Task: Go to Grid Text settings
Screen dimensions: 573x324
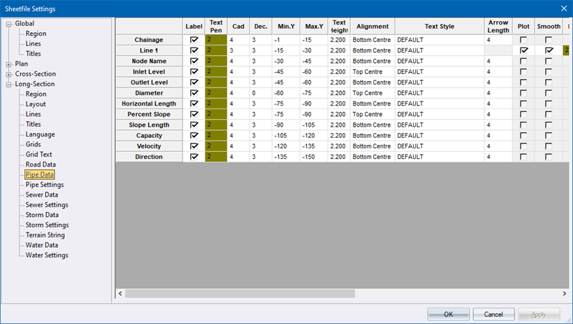Action: (x=39, y=155)
